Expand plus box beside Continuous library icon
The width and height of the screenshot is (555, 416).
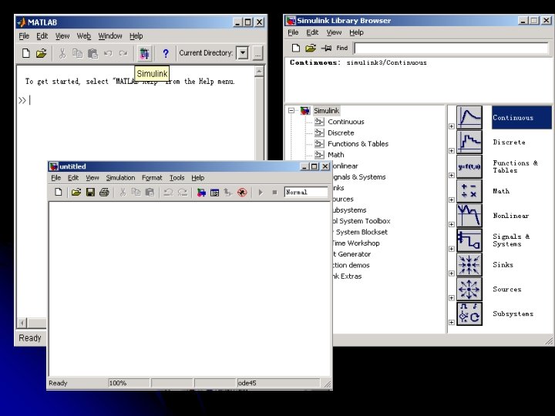pos(451,126)
